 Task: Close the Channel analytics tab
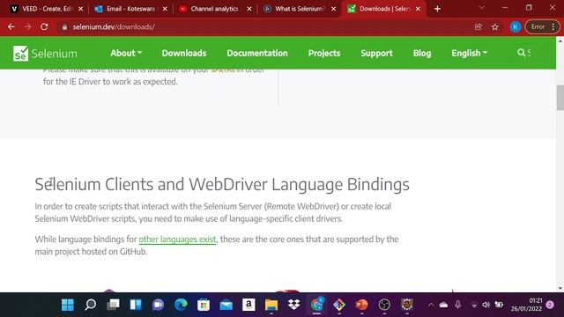(x=249, y=9)
